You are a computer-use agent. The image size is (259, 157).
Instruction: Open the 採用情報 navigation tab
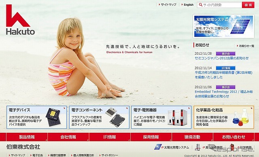[151, 137]
